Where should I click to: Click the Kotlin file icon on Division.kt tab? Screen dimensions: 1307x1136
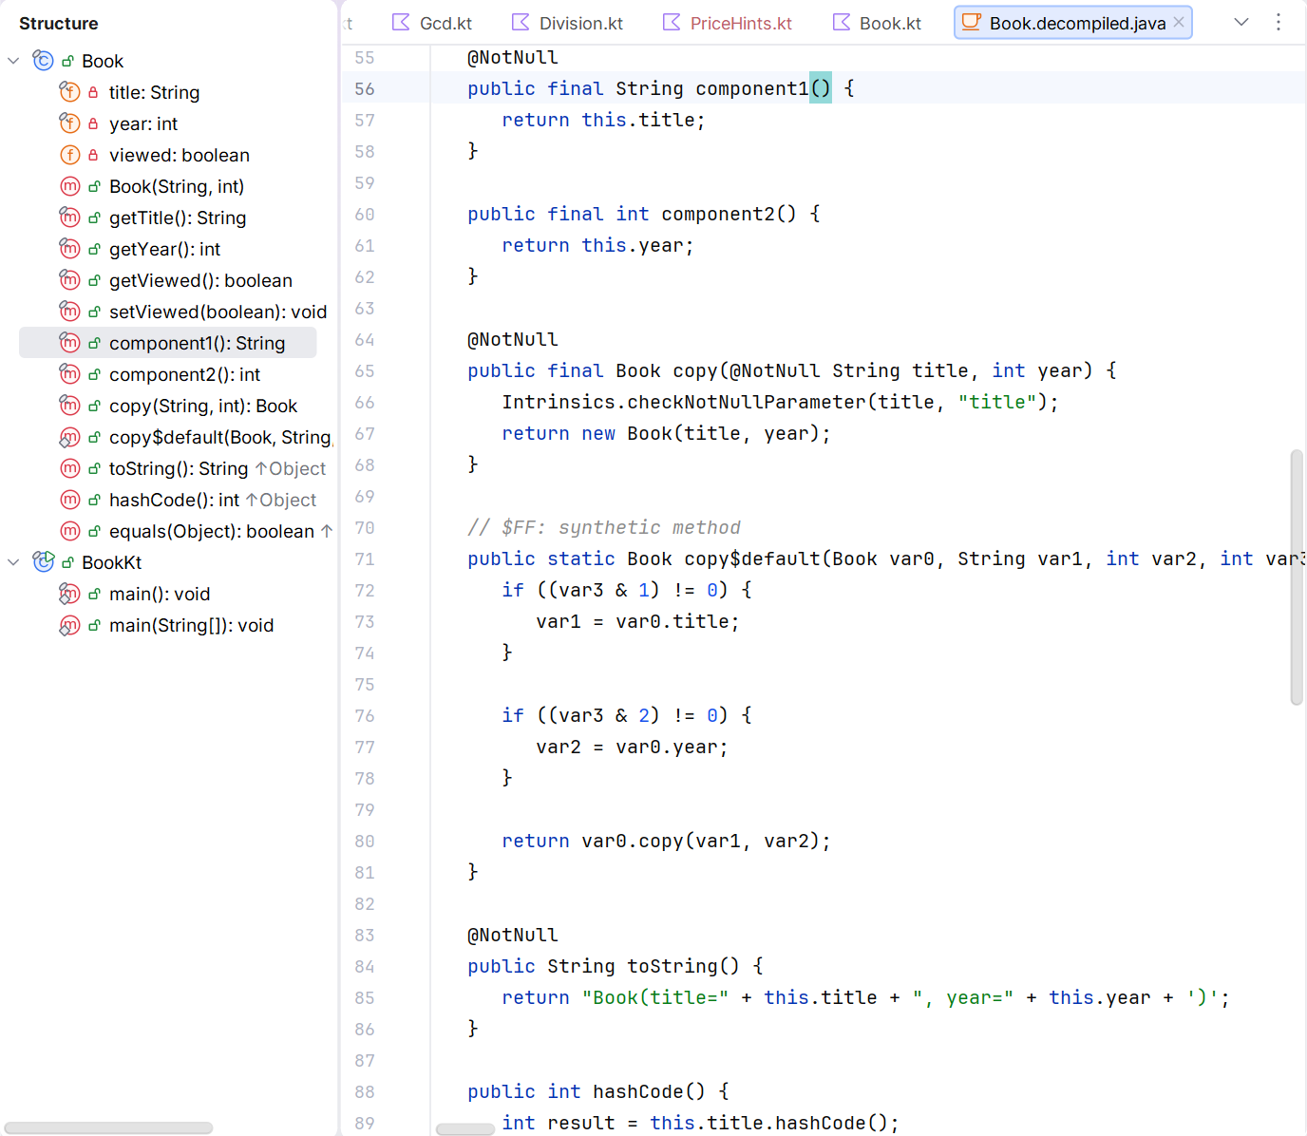point(521,22)
